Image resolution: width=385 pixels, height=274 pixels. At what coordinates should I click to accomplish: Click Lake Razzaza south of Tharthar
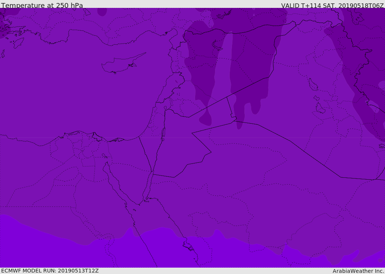pyautogui.click(x=320, y=109)
